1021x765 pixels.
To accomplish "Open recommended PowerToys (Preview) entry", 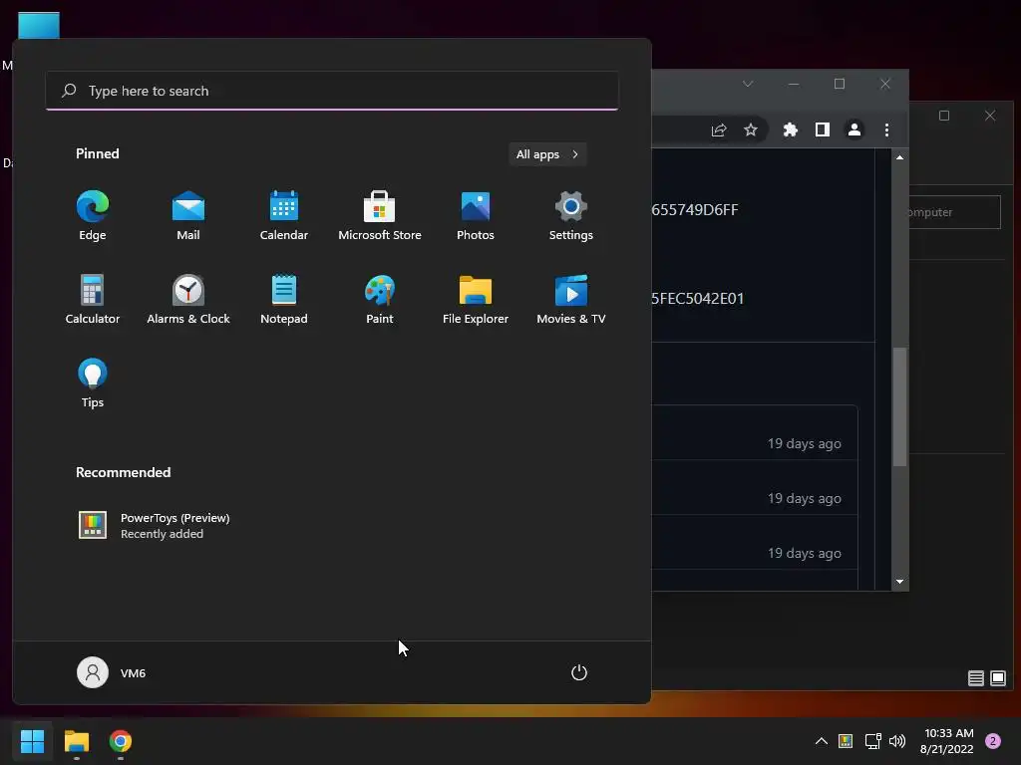I will point(155,526).
